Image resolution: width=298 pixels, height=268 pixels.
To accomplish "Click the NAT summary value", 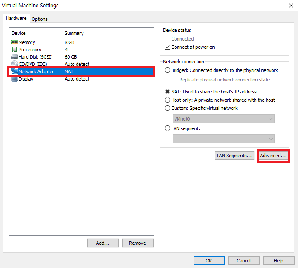I will (69, 72).
